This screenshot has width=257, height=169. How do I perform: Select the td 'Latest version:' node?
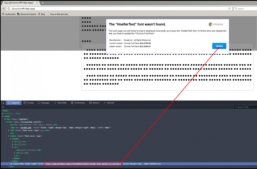tap(29, 150)
